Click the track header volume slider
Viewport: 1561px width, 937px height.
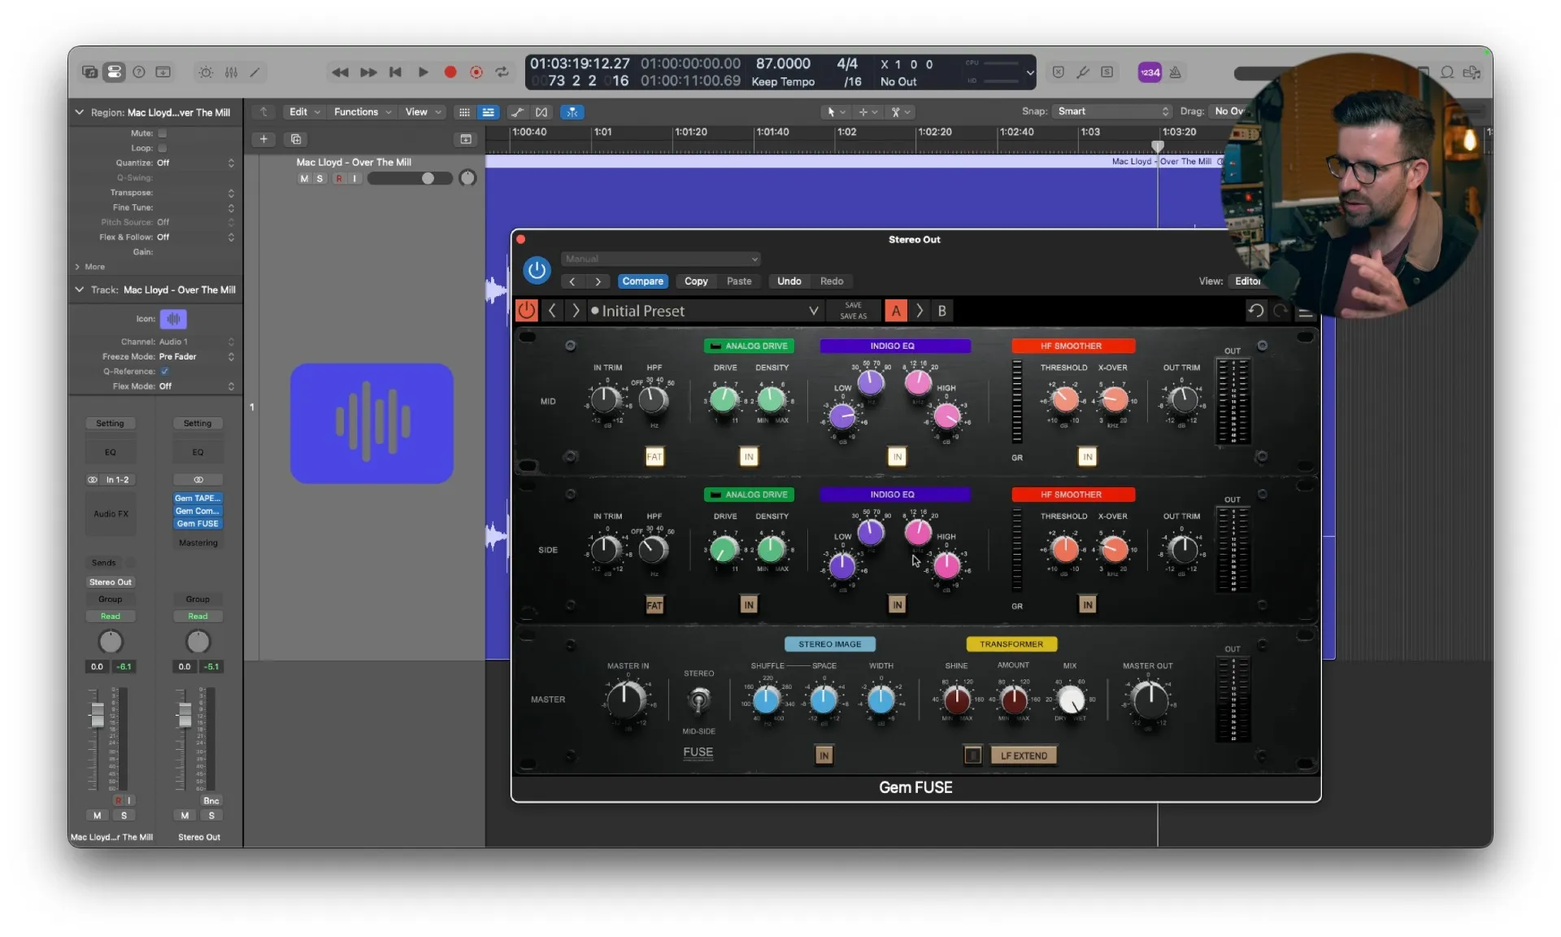click(x=410, y=179)
